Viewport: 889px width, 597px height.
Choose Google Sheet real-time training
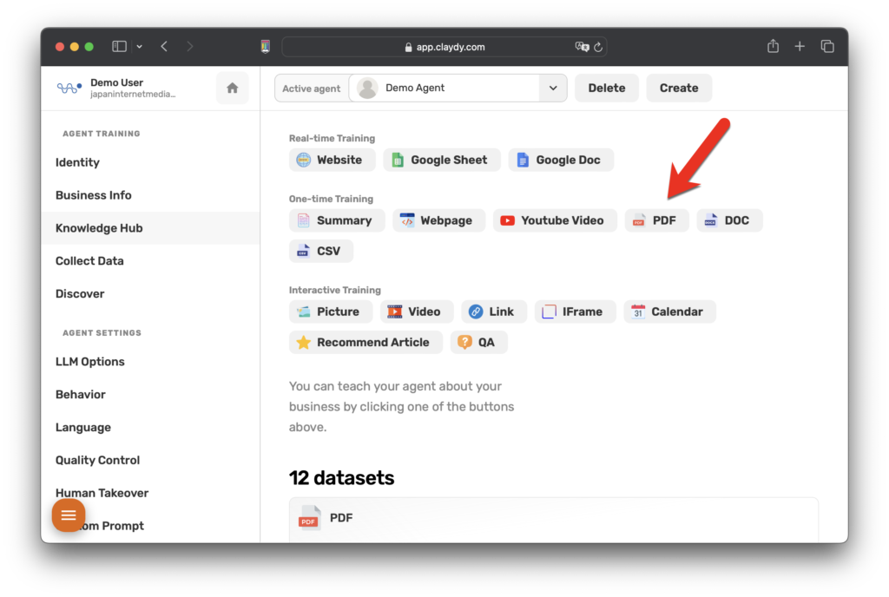441,160
